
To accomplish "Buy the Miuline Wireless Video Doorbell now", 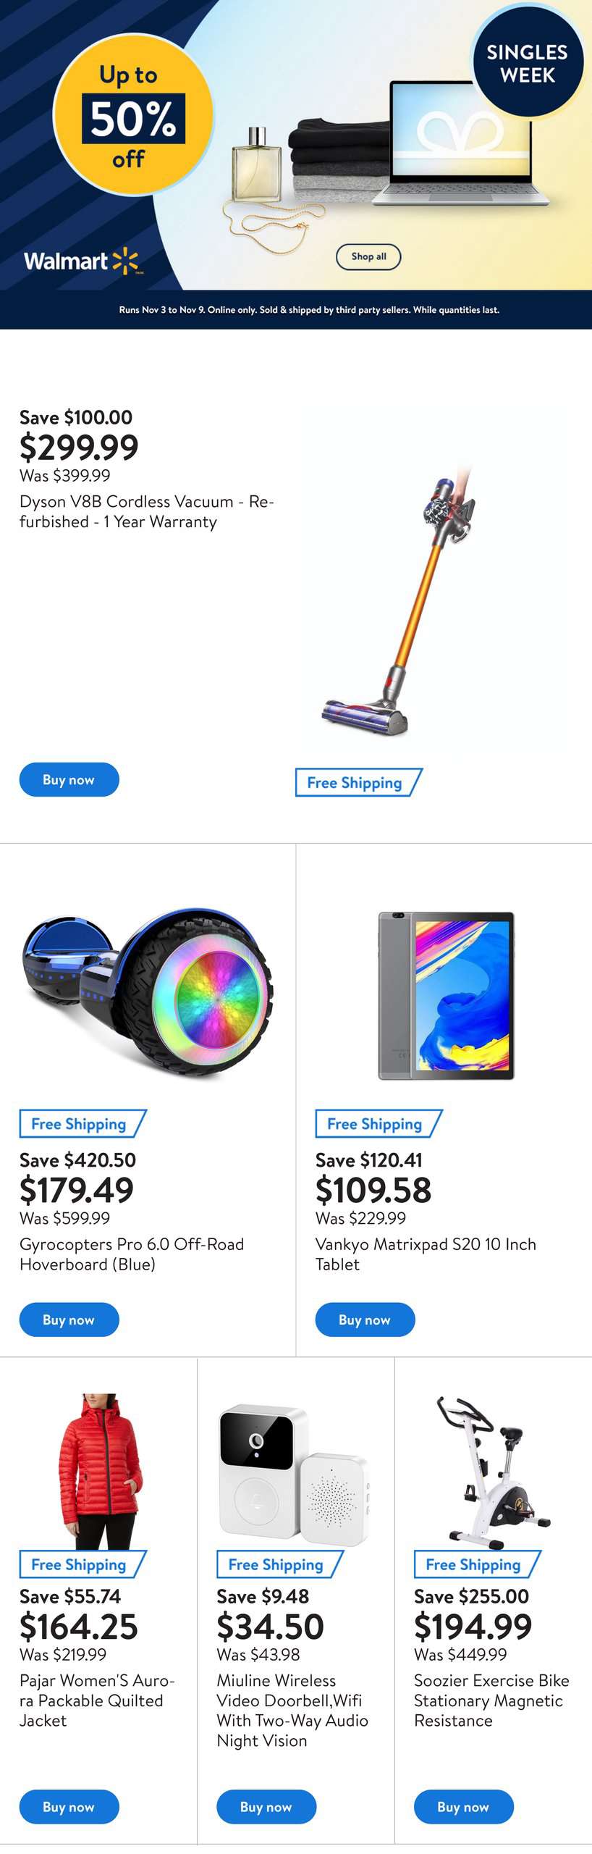I will [266, 1806].
